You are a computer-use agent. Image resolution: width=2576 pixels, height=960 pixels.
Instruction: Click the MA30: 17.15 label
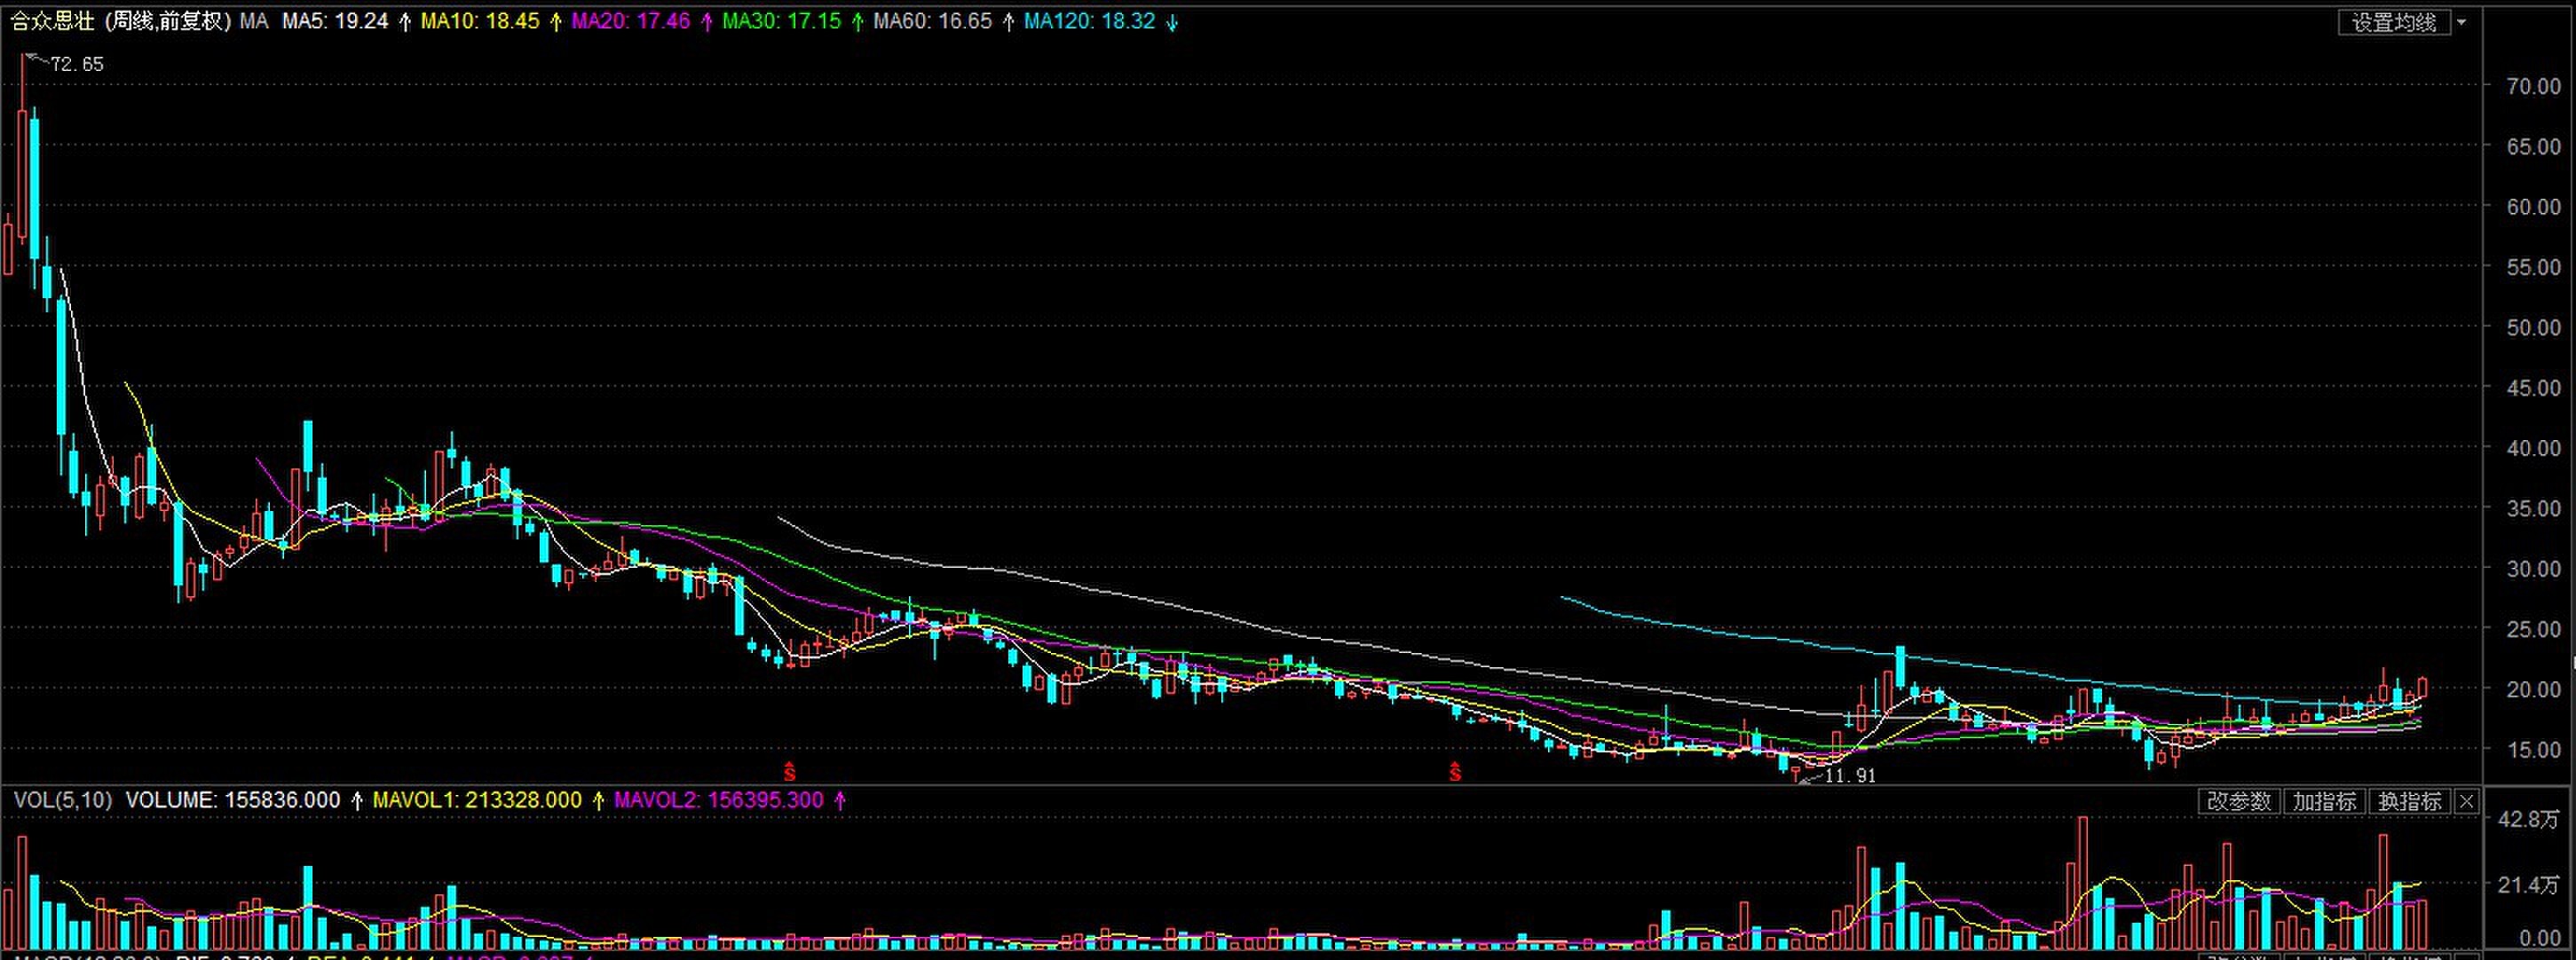(x=782, y=21)
